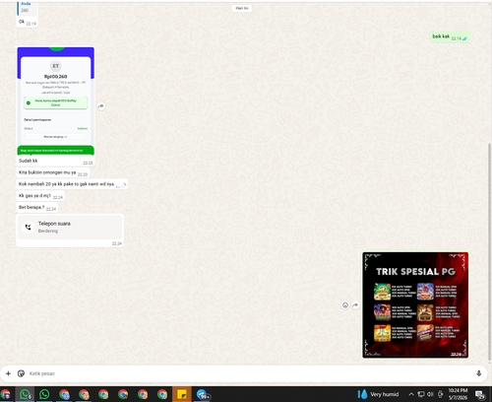Open the emoji and sticker picker
This screenshot has width=492, height=402.
[x=21, y=373]
